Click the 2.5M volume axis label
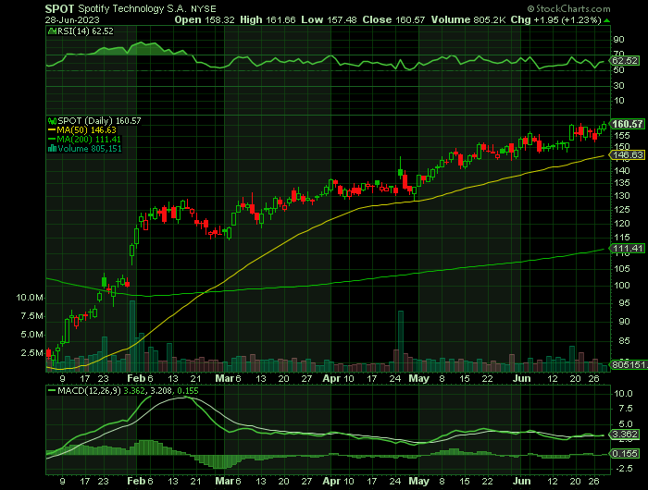The width and height of the screenshot is (648, 490). pyautogui.click(x=31, y=353)
